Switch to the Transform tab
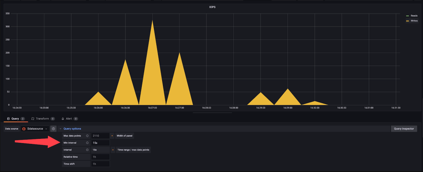This screenshot has width=423, height=172. coord(43,119)
